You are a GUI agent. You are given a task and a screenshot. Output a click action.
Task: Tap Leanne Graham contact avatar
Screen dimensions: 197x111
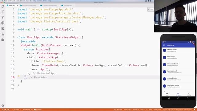[164, 50]
